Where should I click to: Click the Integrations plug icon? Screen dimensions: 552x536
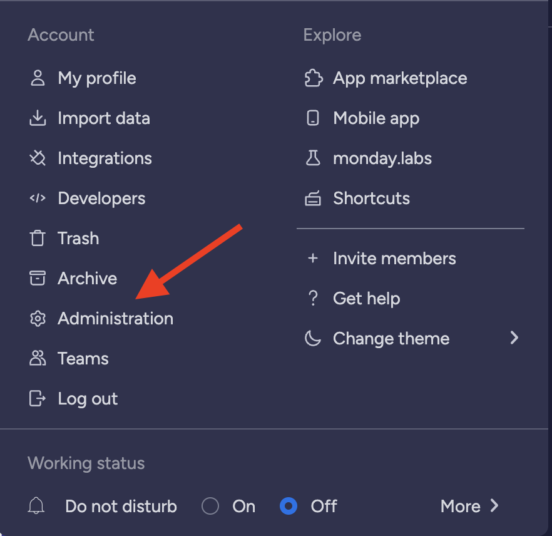[x=38, y=158]
